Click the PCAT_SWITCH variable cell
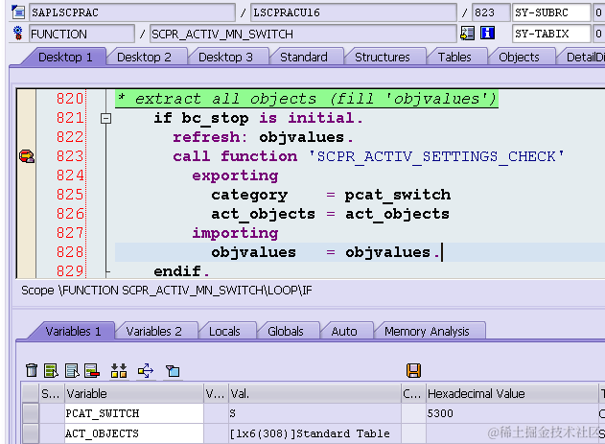Screen dimensions: 605x444 tap(134, 413)
